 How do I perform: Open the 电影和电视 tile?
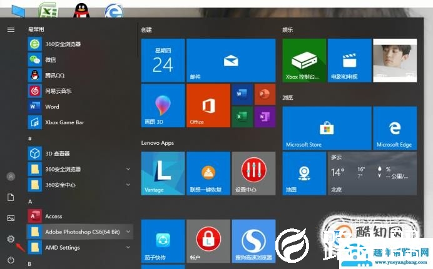[350, 61]
